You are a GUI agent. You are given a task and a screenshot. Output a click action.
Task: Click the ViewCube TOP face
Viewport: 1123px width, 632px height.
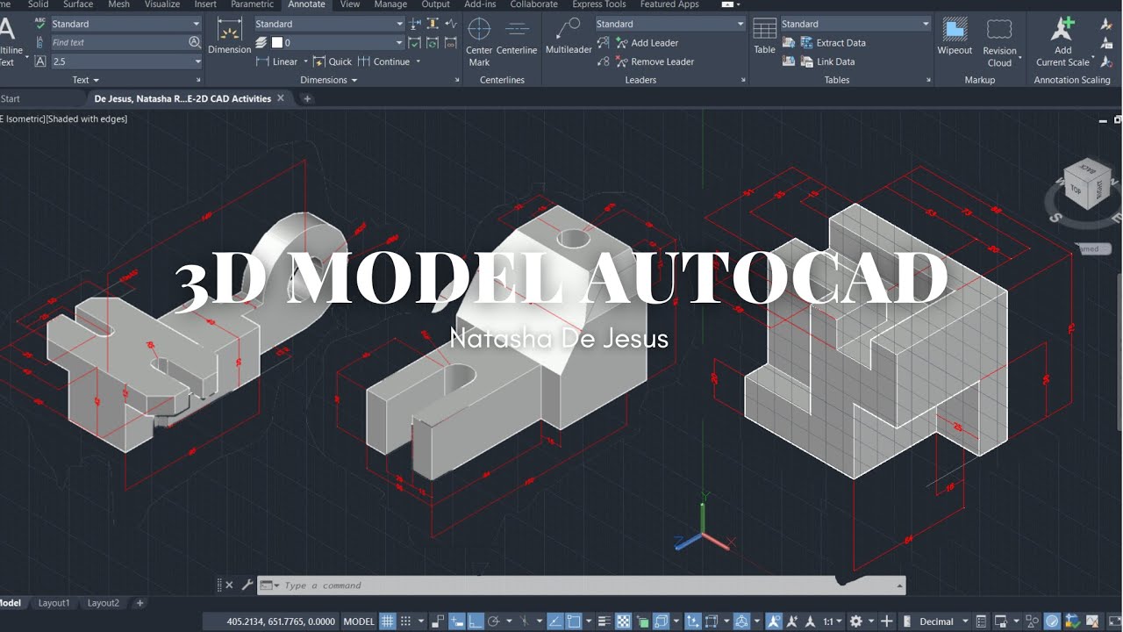(1076, 189)
